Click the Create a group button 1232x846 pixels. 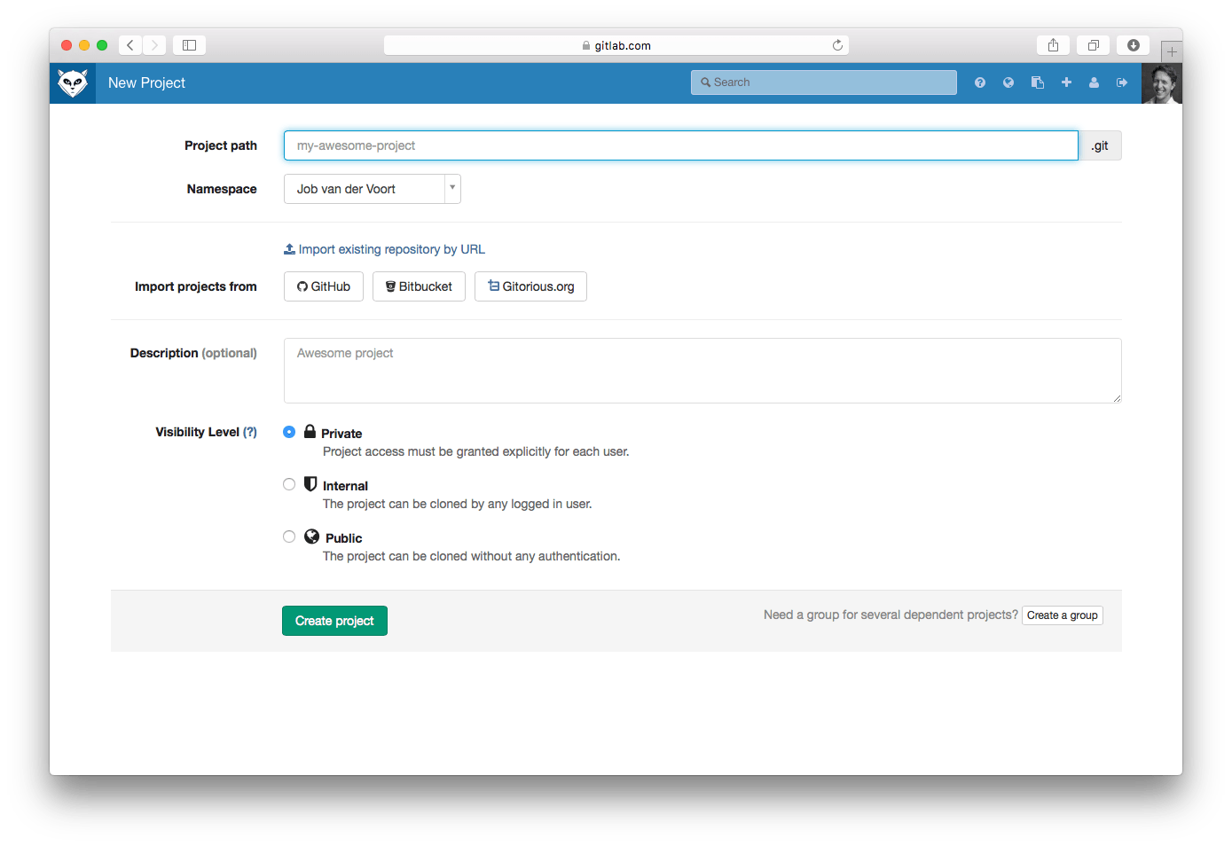(1062, 615)
